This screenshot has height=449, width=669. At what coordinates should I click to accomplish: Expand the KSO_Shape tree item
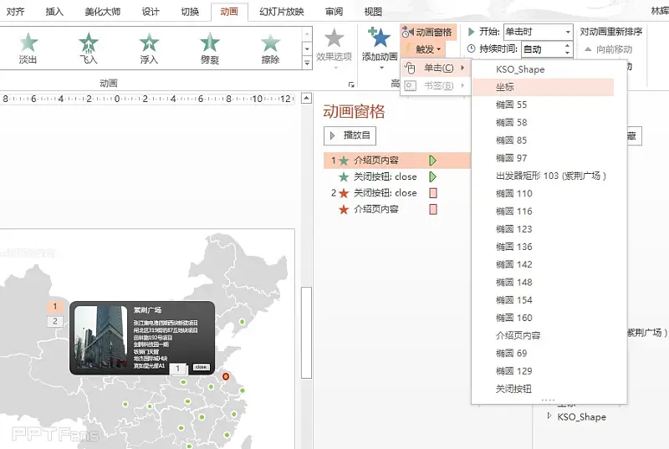click(549, 416)
